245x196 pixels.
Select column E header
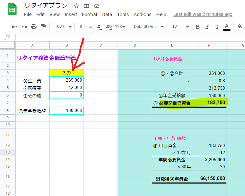(172, 46)
